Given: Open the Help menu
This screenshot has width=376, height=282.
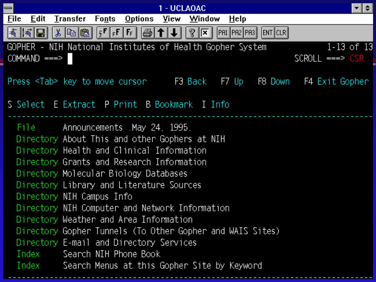Looking at the screenshot, I should [x=238, y=19].
